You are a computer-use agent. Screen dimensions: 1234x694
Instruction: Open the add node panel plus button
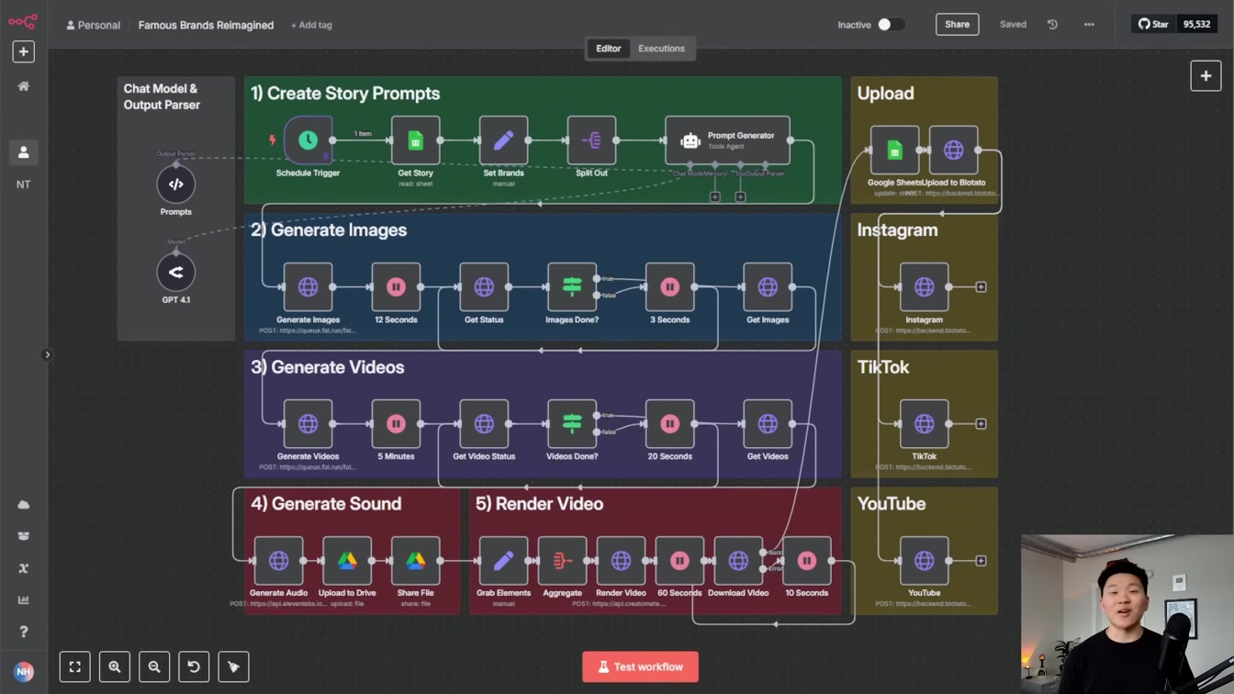tap(1206, 76)
